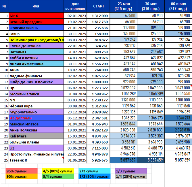Click the 'Kali Mera' gray name cell
Viewport: 192px width, 187px height.
[x=36, y=136]
